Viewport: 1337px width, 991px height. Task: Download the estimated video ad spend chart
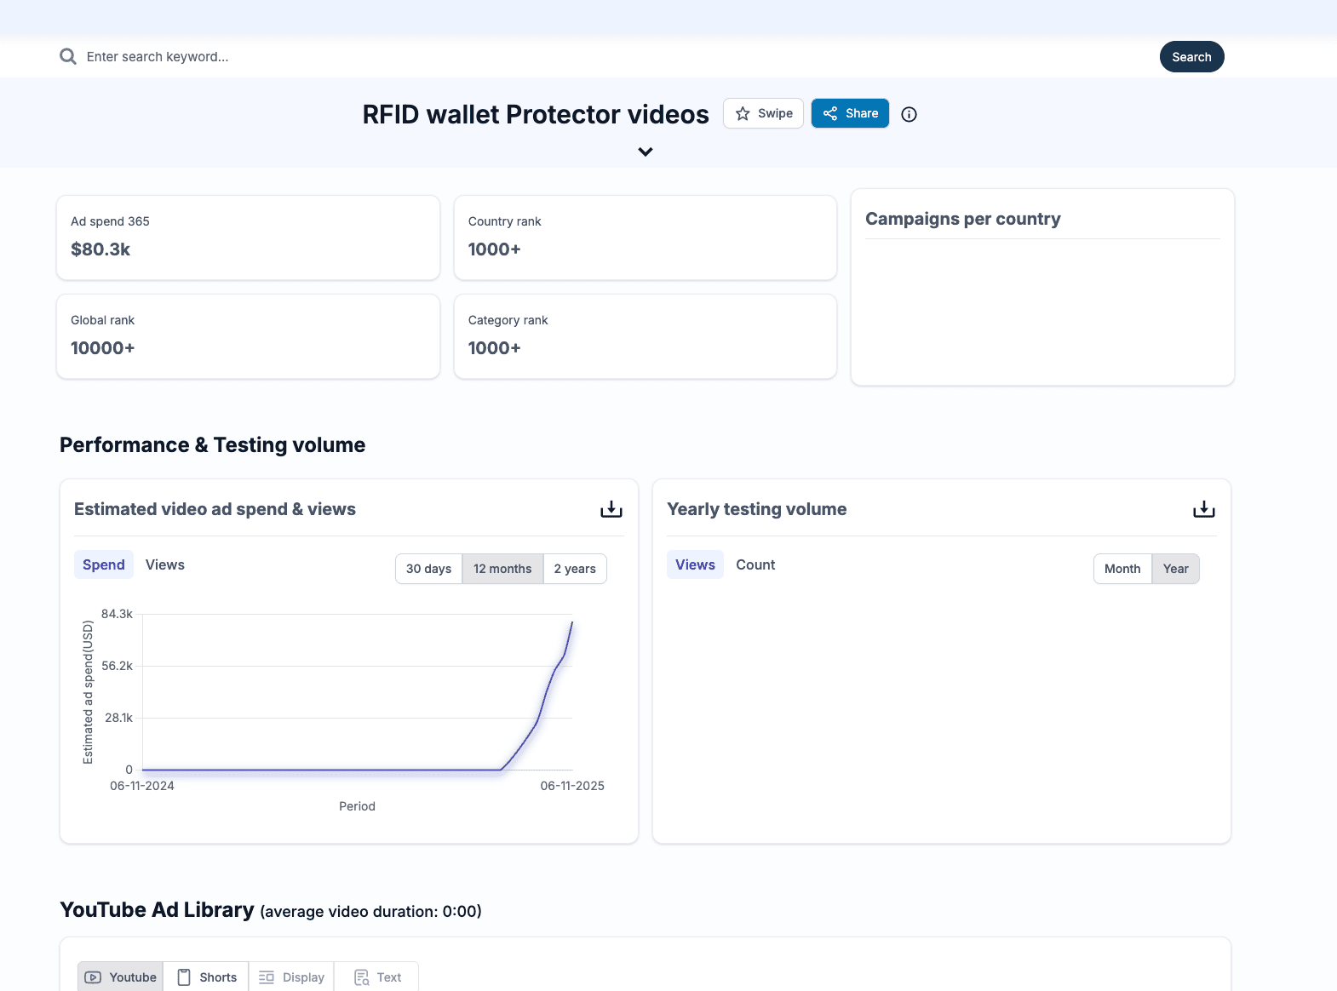click(611, 509)
